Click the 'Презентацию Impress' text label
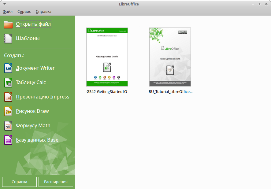Image resolution: width=271 pixels, height=189 pixels. click(x=43, y=97)
